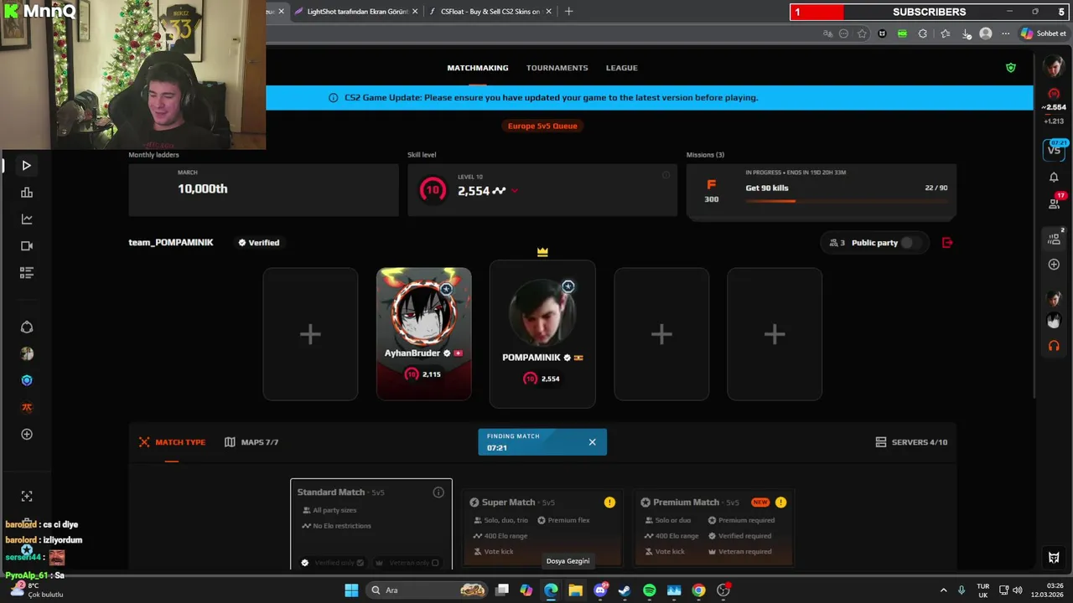Click the Super Match yellow warning icon
The width and height of the screenshot is (1073, 603).
coord(609,502)
